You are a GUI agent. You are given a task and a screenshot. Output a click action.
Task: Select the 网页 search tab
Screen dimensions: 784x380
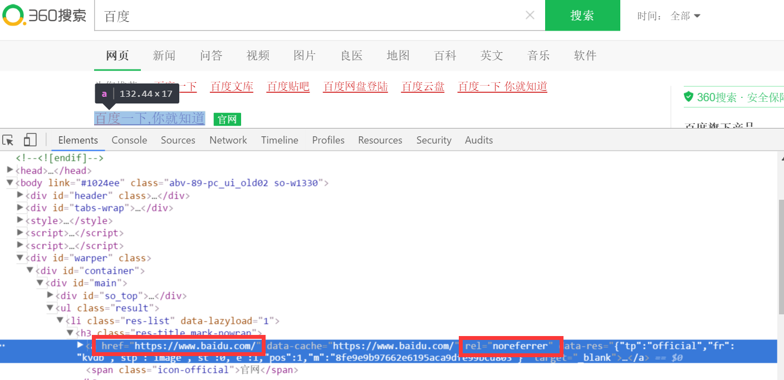pyautogui.click(x=117, y=56)
